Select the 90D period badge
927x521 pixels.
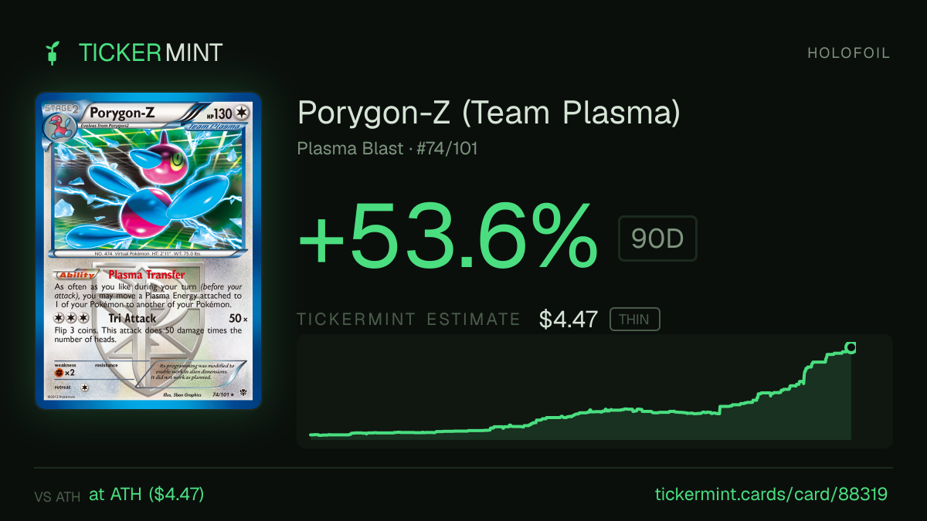(657, 239)
